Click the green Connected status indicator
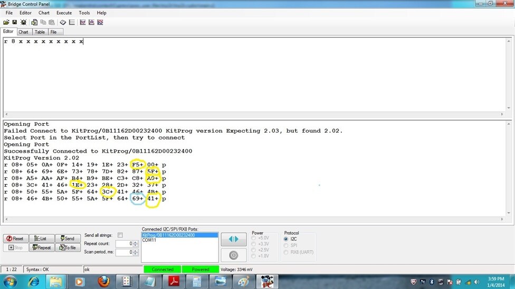 [x=162, y=270]
